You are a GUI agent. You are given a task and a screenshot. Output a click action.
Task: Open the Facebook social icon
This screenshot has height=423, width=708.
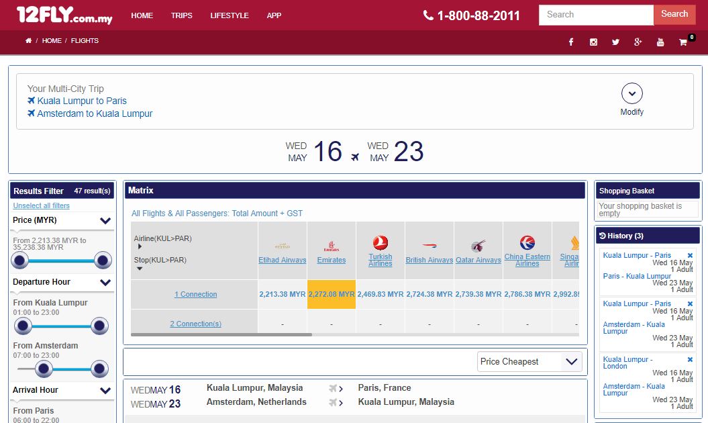tap(571, 42)
